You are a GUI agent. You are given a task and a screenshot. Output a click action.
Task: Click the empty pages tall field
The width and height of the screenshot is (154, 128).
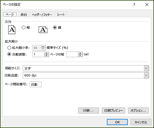tap(72, 54)
